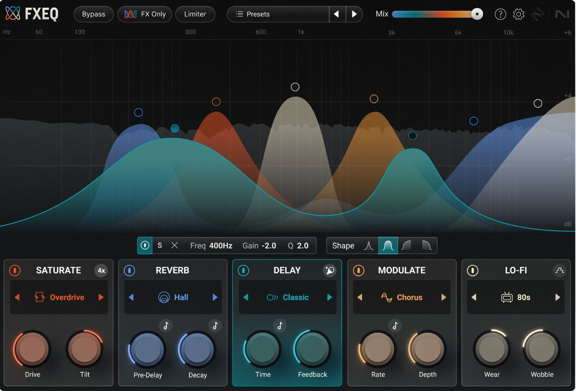Viewport: 576px width, 391px height.
Task: Click the 4x oversampling icon in Saturate
Action: pyautogui.click(x=102, y=270)
